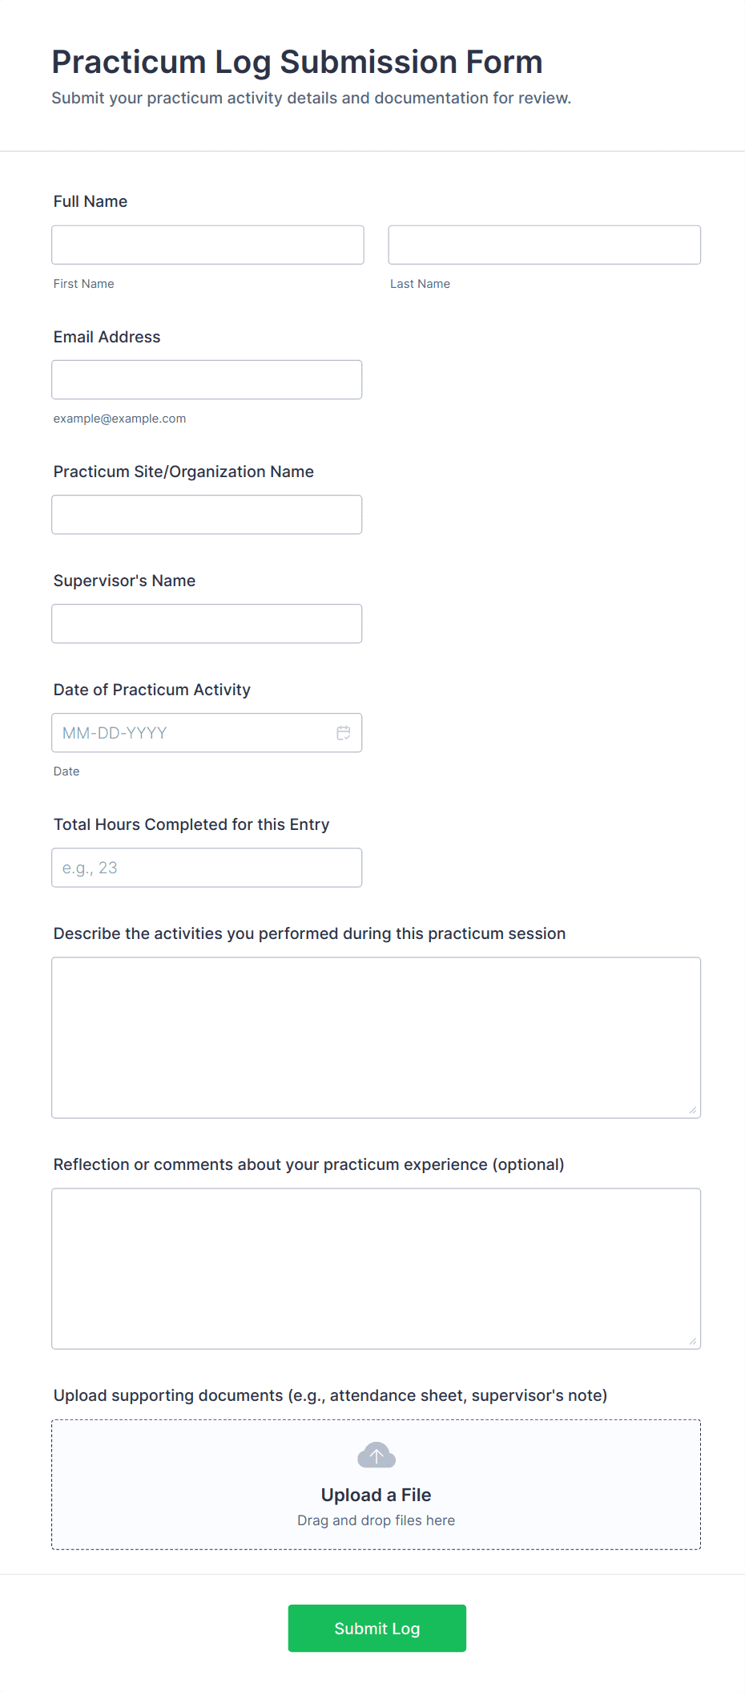Click the Last Name input field
Image resolution: width=745 pixels, height=1692 pixels.
pos(544,245)
